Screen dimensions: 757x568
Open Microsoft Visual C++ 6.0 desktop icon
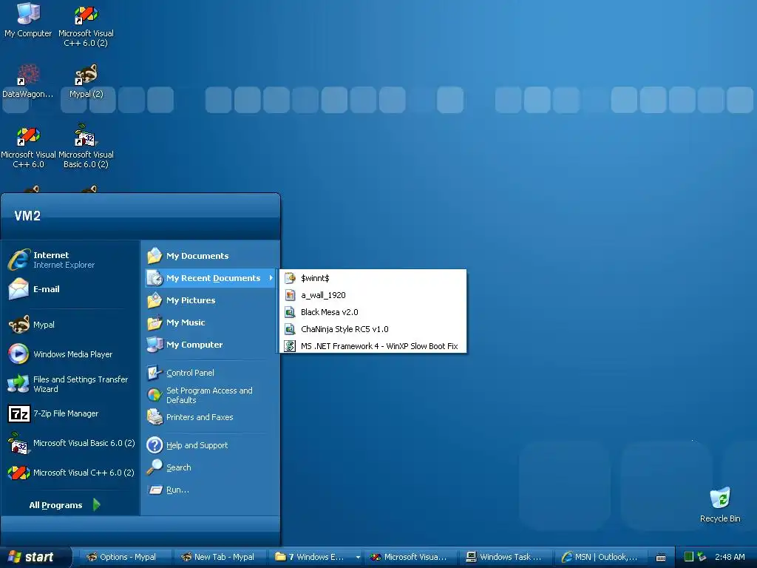pos(28,147)
